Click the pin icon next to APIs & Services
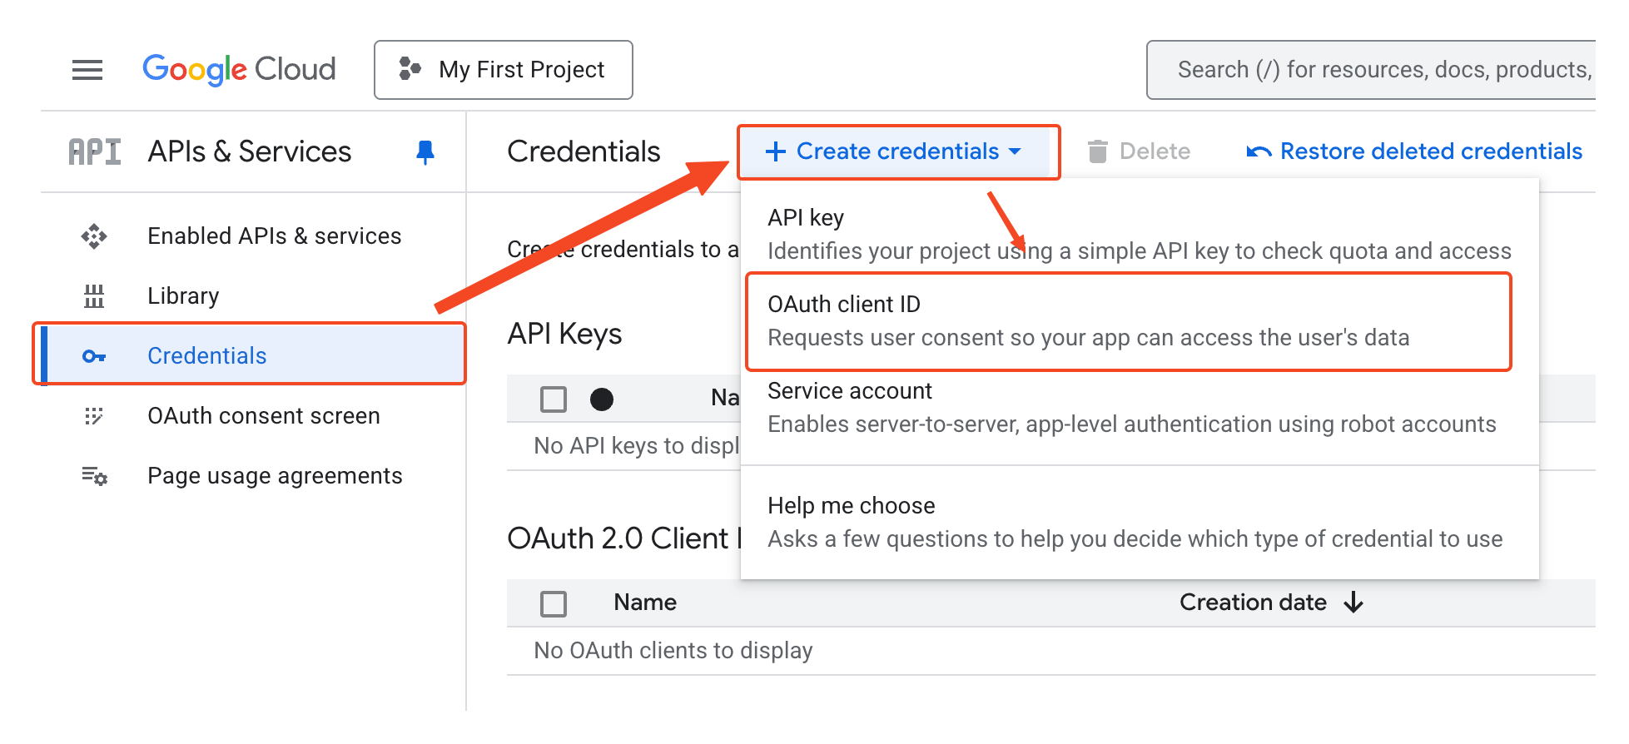This screenshot has width=1629, height=744. coord(425,151)
